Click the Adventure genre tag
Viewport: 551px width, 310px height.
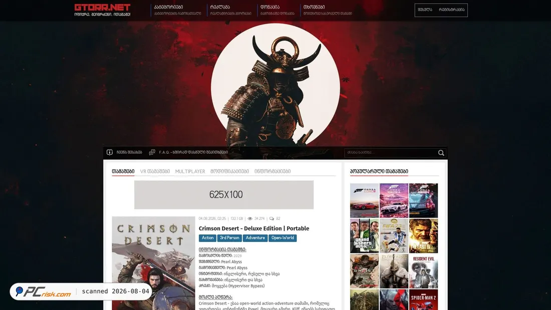point(255,238)
